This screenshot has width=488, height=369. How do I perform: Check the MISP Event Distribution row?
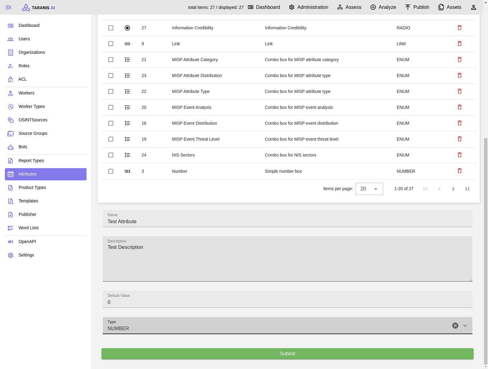click(111, 123)
